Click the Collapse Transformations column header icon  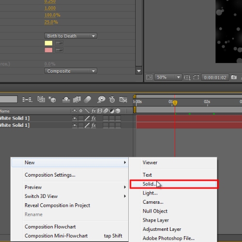point(81,111)
